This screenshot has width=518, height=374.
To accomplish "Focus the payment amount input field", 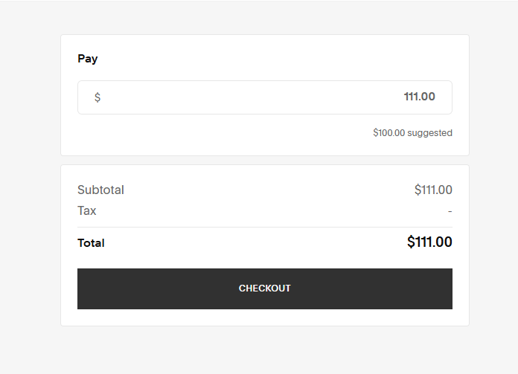I will pos(265,97).
